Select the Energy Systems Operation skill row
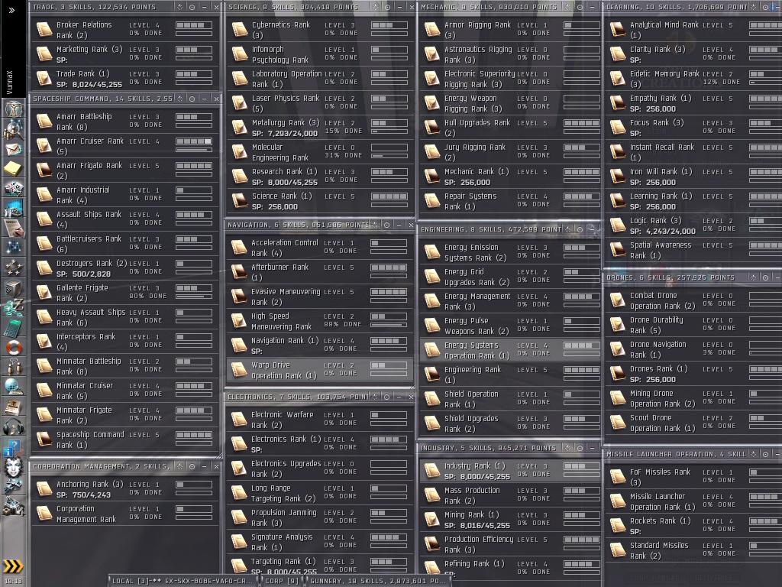The width and height of the screenshot is (782, 587). point(510,350)
